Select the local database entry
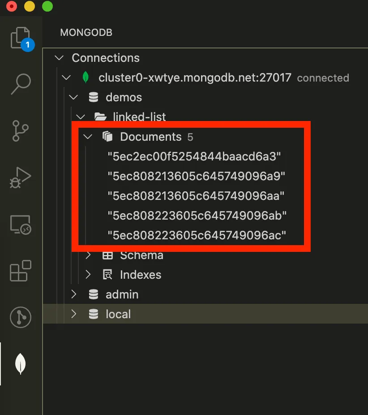Viewport: 368px width, 415px height. click(x=119, y=314)
